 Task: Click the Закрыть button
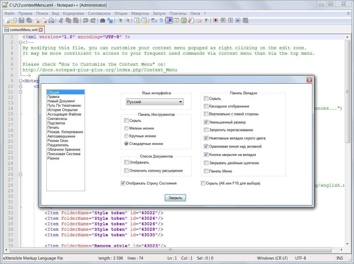coord(175,198)
